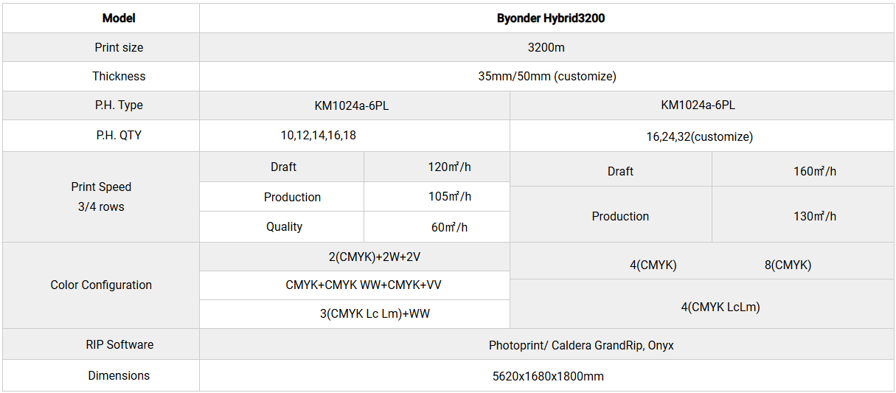The image size is (896, 393).
Task: Click the Print Speed 3/4 rows label
Action: [x=101, y=197]
